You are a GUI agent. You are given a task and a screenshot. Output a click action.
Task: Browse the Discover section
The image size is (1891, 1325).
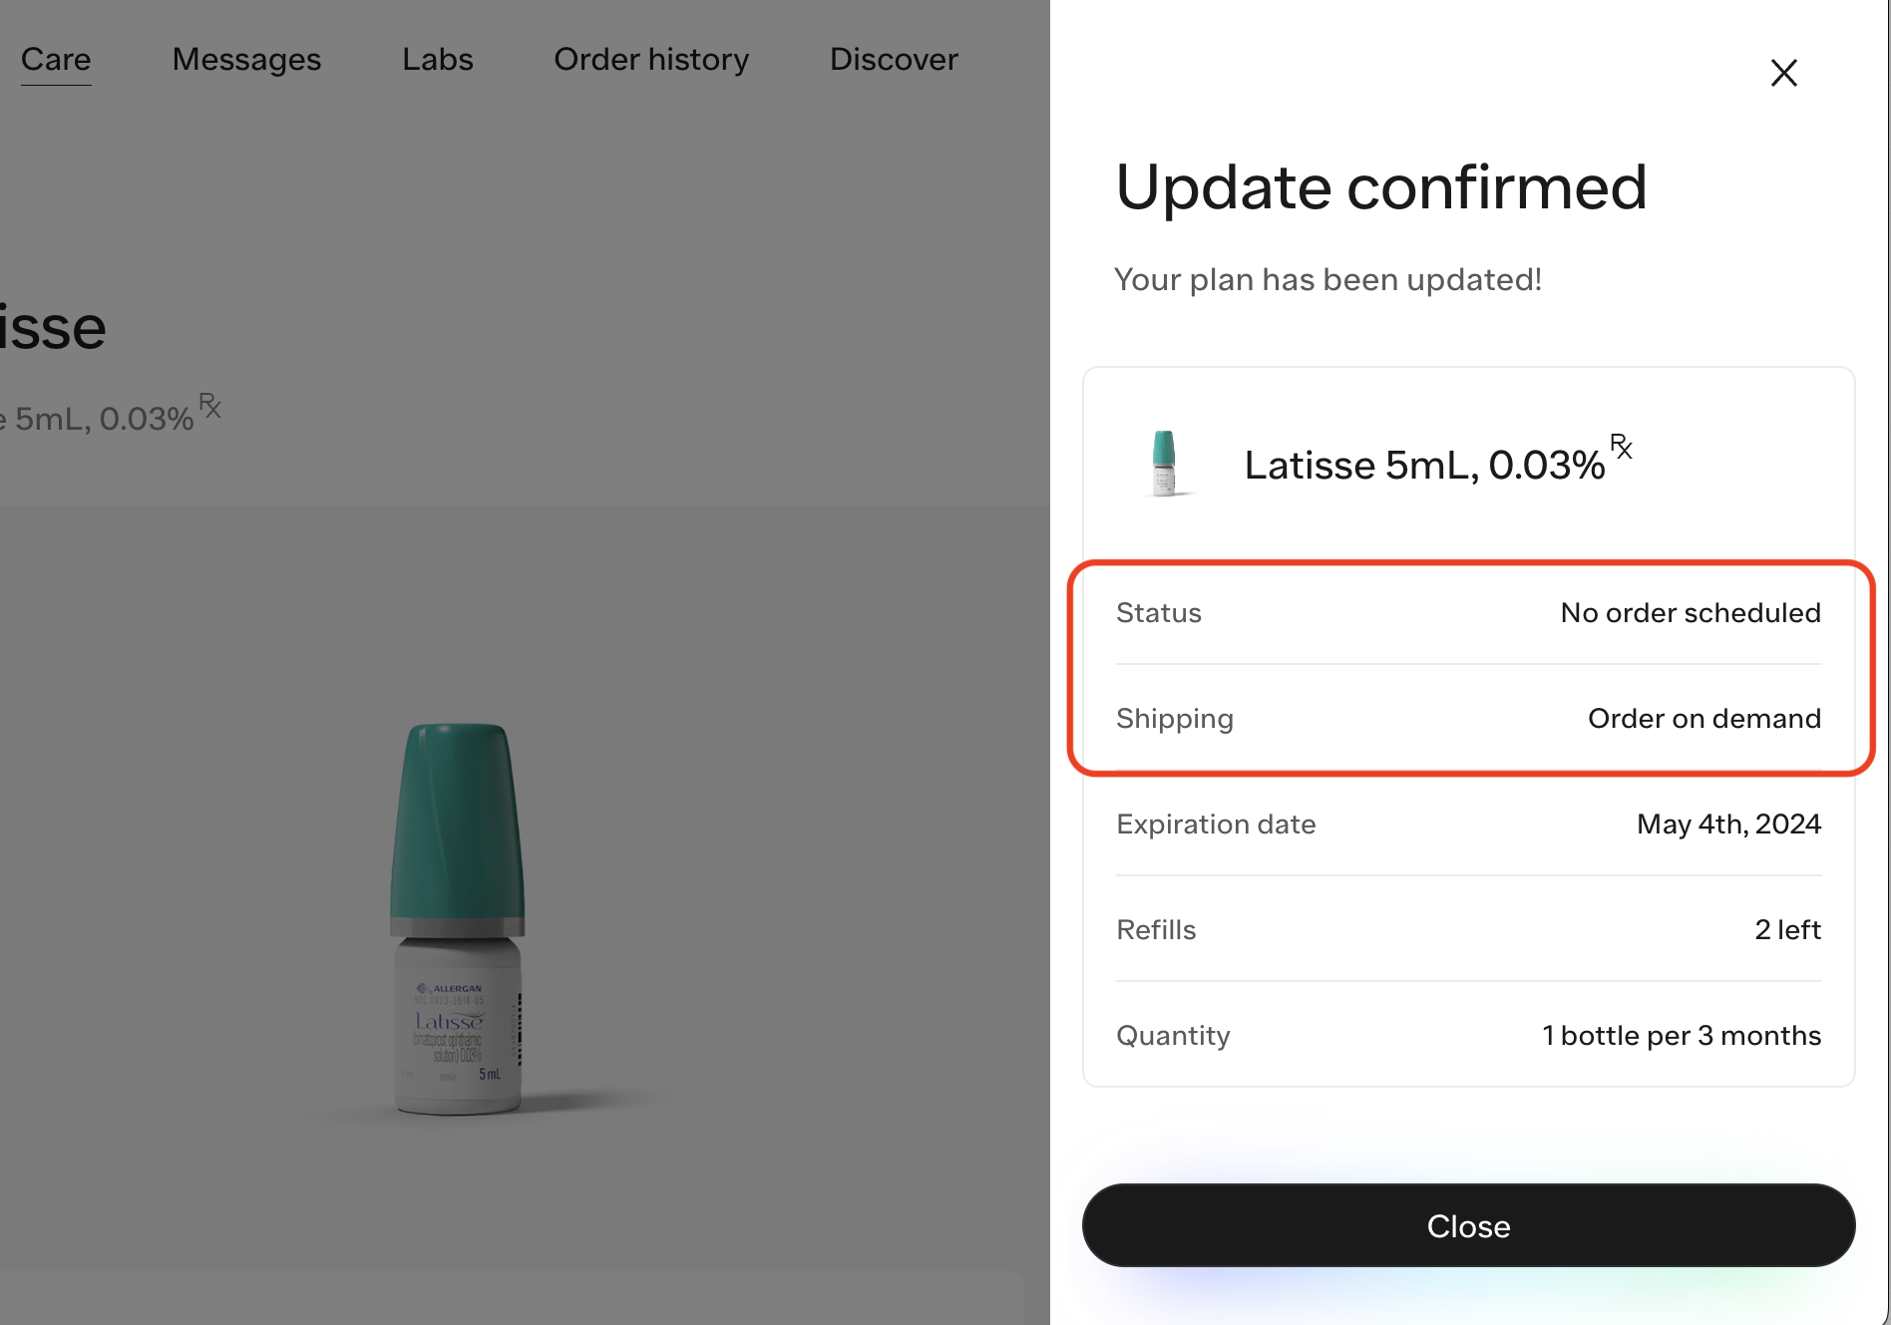(x=892, y=60)
